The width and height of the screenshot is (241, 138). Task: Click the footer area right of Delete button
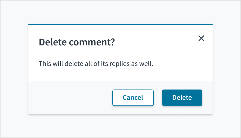(x=207, y=98)
